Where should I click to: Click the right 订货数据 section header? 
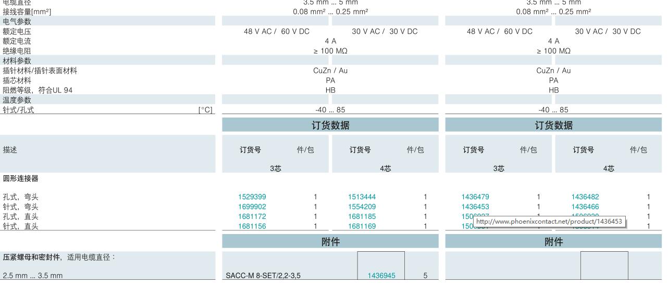pyautogui.click(x=553, y=125)
